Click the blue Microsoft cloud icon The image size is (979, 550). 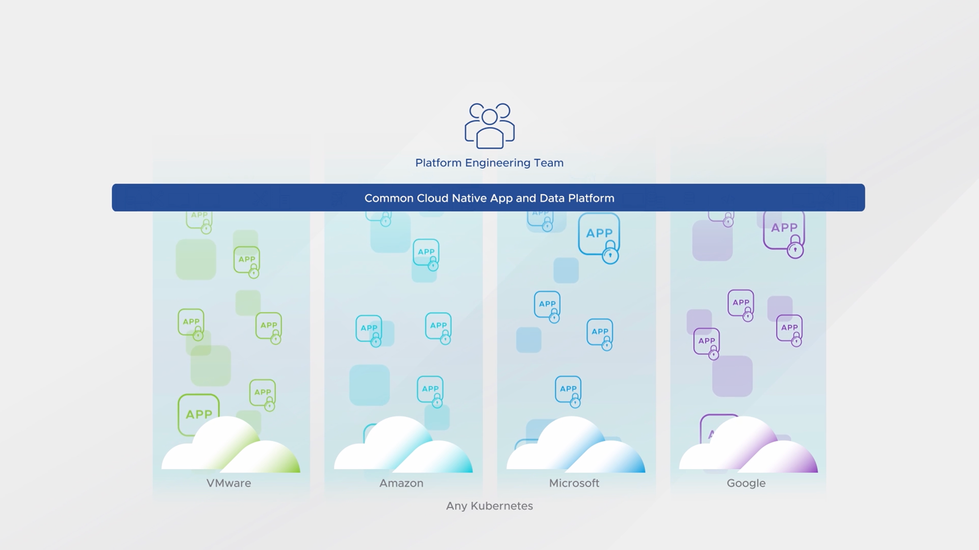(576, 444)
